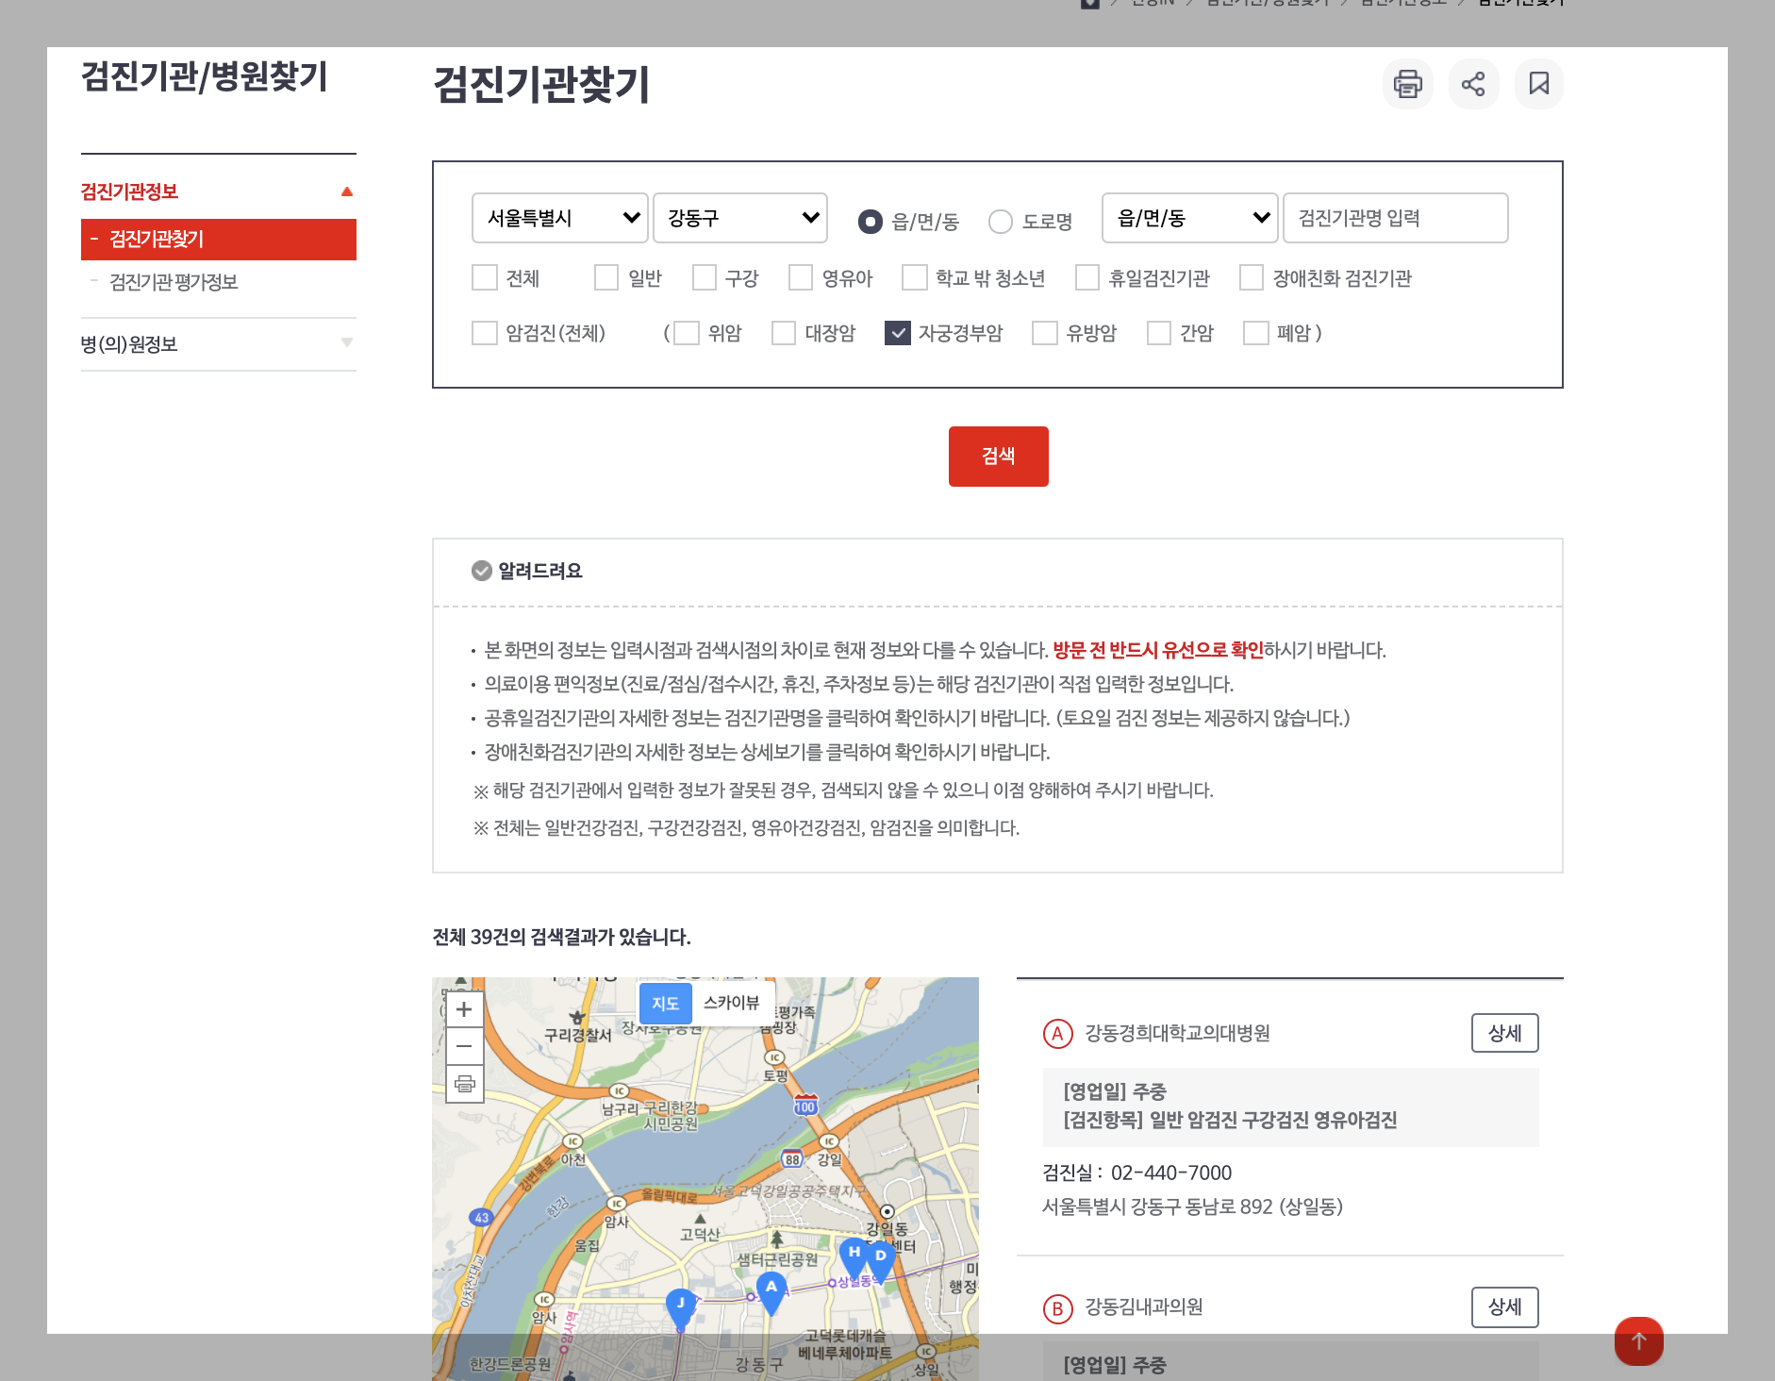1775x1381 pixels.
Task: Click map marker D
Action: [x=881, y=1261]
